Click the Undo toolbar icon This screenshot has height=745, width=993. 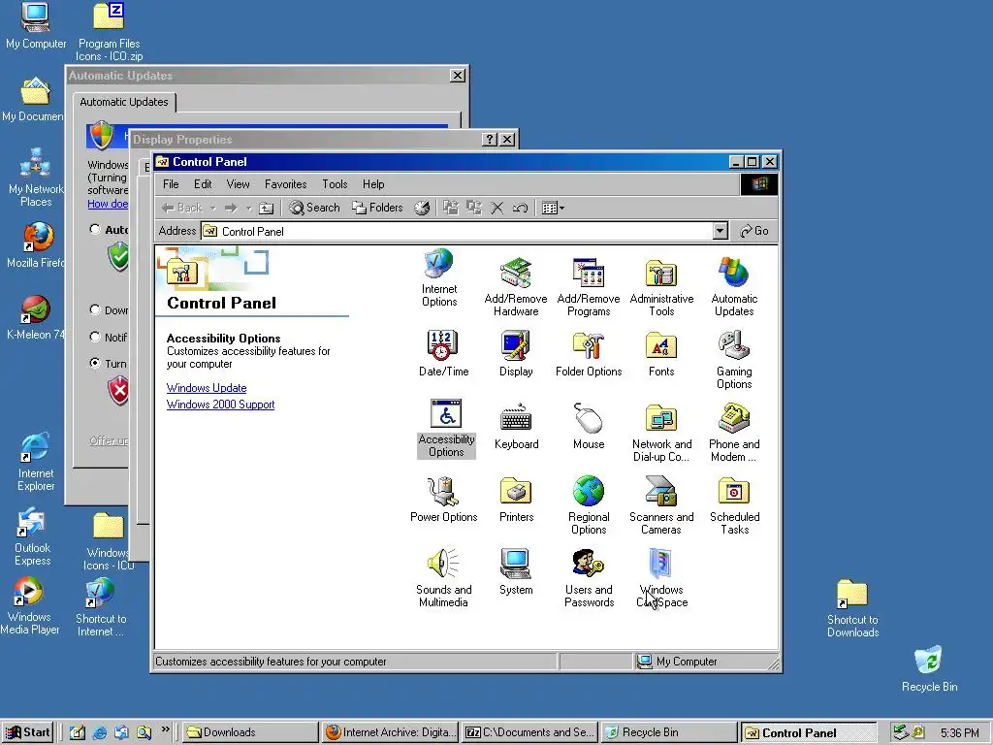click(x=520, y=208)
